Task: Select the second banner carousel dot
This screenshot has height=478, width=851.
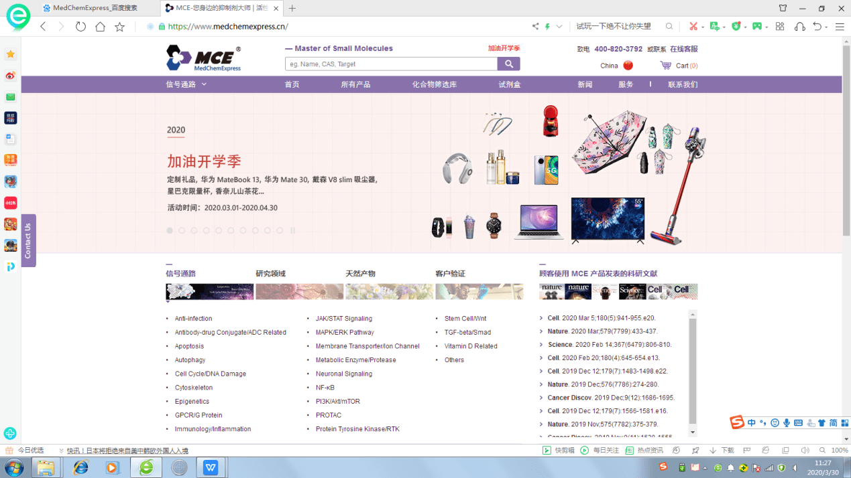Action: click(182, 230)
